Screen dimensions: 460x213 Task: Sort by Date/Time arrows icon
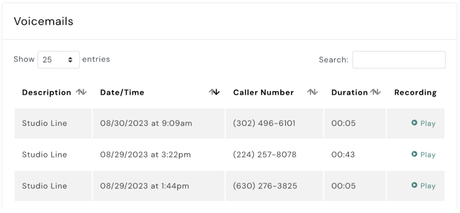pos(215,92)
